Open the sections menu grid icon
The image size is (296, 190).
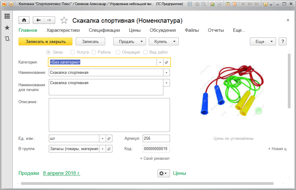(7, 17)
